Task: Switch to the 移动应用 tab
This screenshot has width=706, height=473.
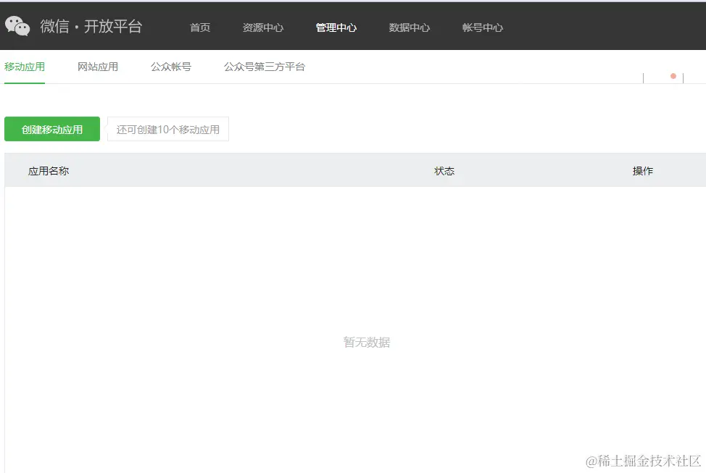Action: pyautogui.click(x=25, y=66)
